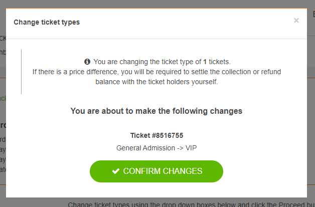
Task: Click the 'General Admission -> VIP' change text
Action: (x=156, y=148)
